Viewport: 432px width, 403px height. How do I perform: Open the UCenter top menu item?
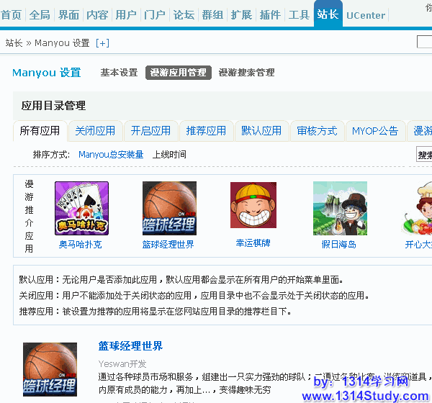(x=366, y=15)
